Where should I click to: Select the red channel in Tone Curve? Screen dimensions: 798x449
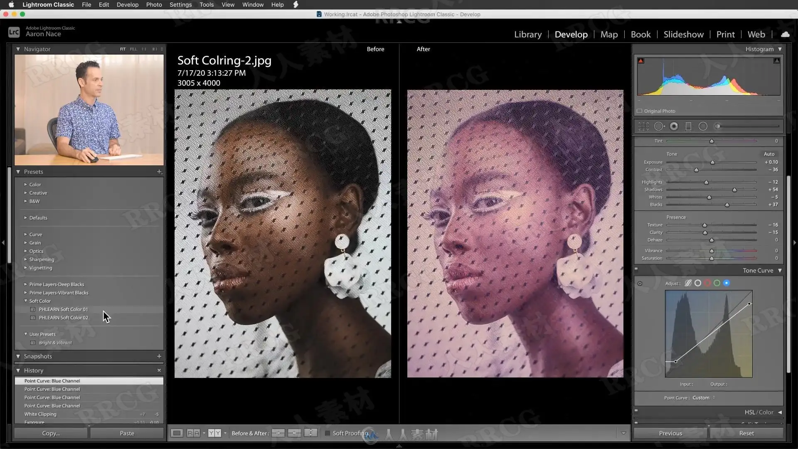(707, 283)
